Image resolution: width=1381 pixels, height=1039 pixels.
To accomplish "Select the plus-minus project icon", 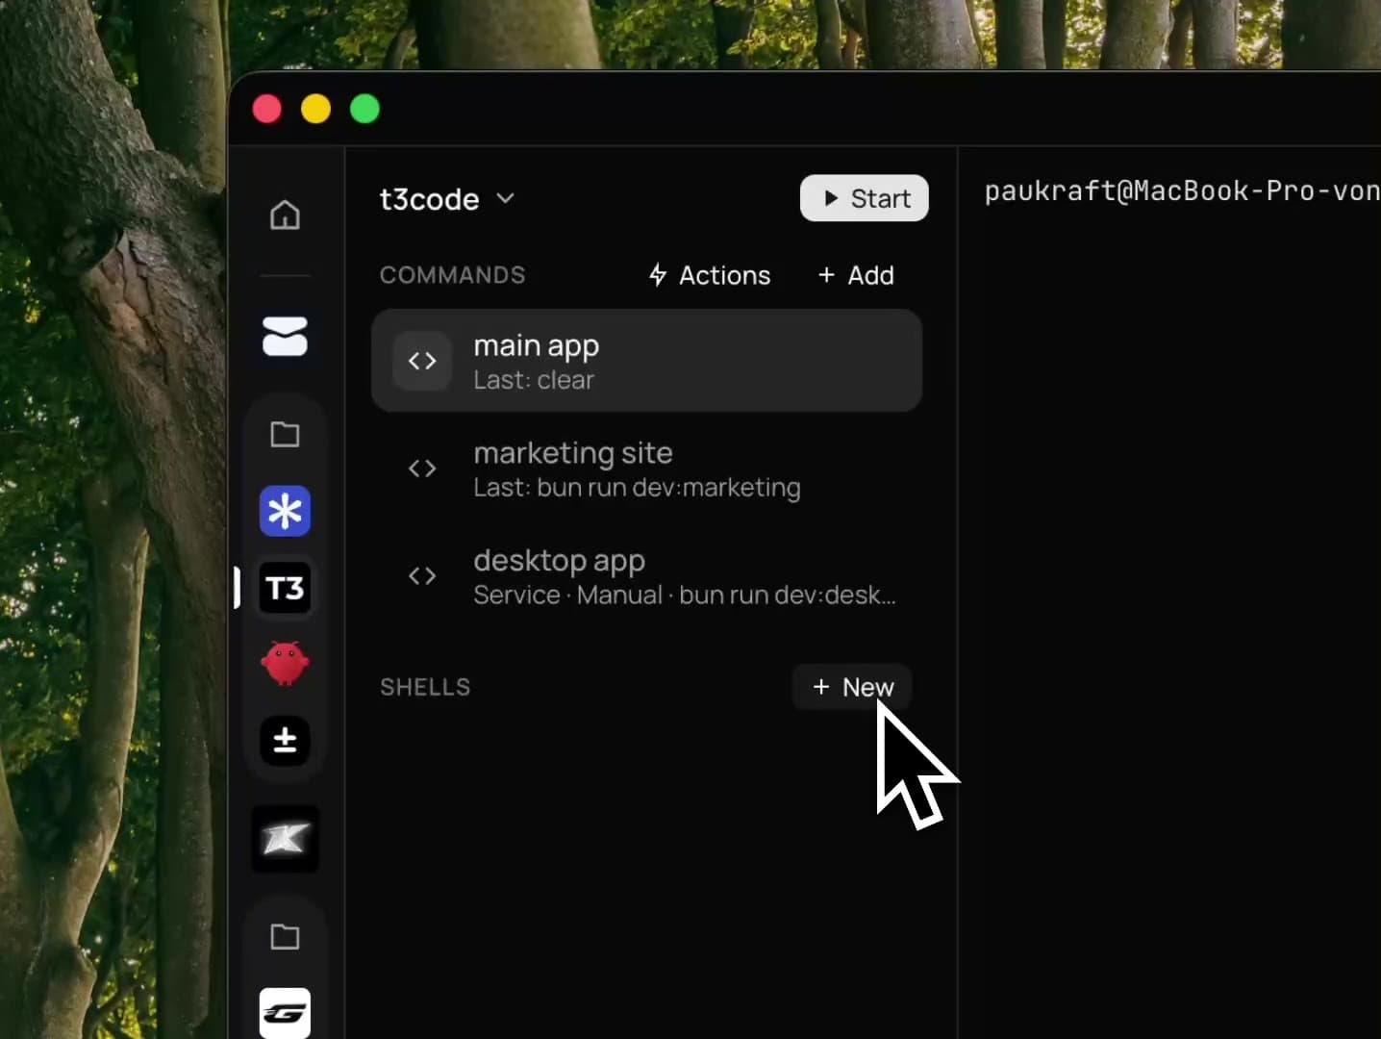I will pyautogui.click(x=285, y=741).
